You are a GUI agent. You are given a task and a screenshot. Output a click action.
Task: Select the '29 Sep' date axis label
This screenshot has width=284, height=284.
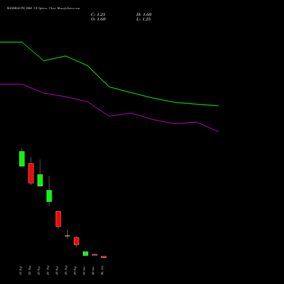[x=75, y=270]
